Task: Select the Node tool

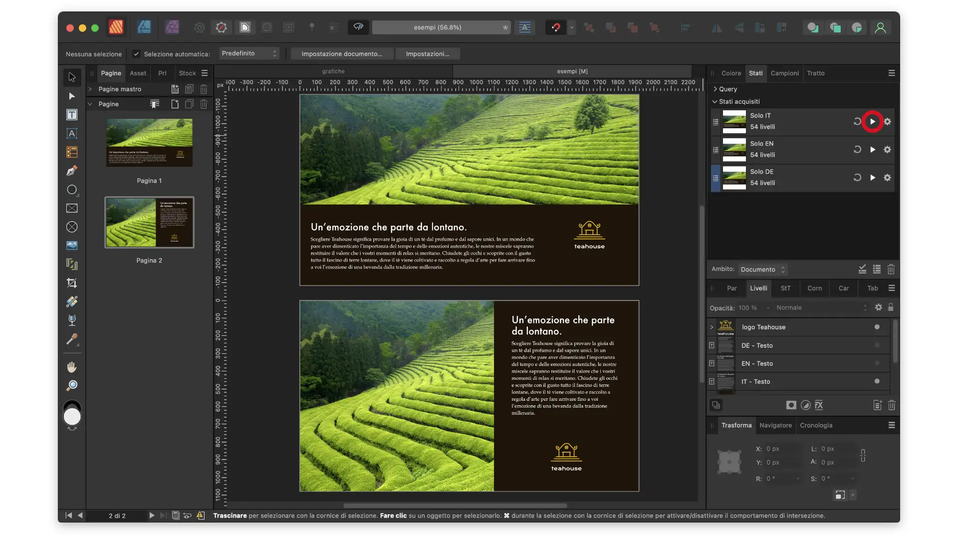Action: point(72,96)
